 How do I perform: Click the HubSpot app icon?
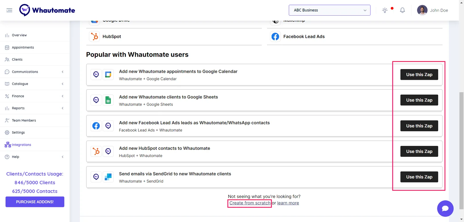[95, 36]
